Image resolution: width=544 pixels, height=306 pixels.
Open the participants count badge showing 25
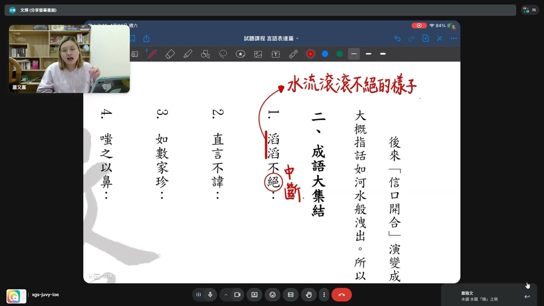tap(530, 10)
